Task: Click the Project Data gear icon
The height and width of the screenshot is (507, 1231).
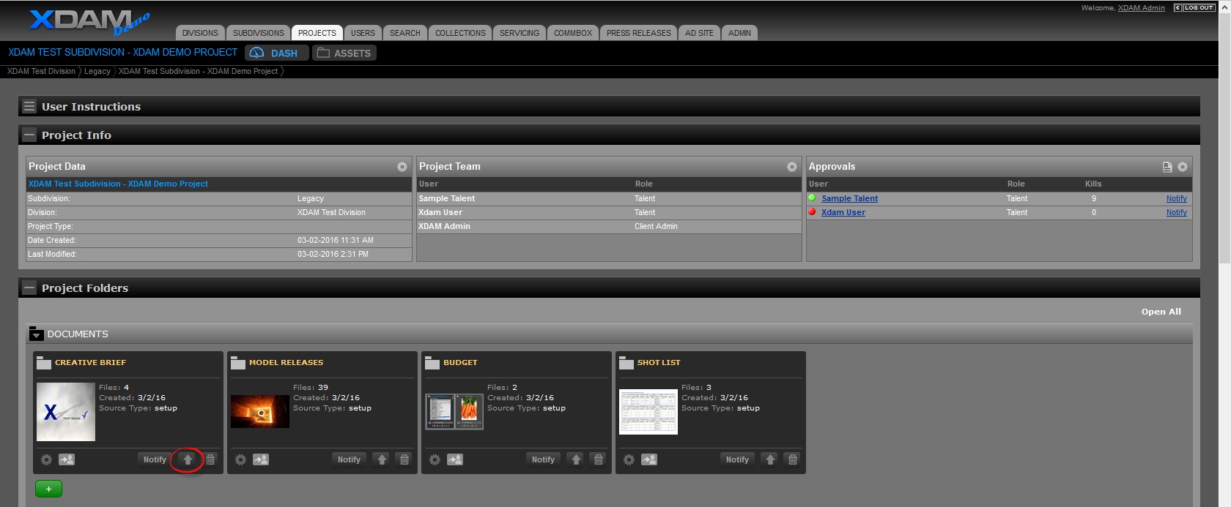Action: tap(402, 167)
